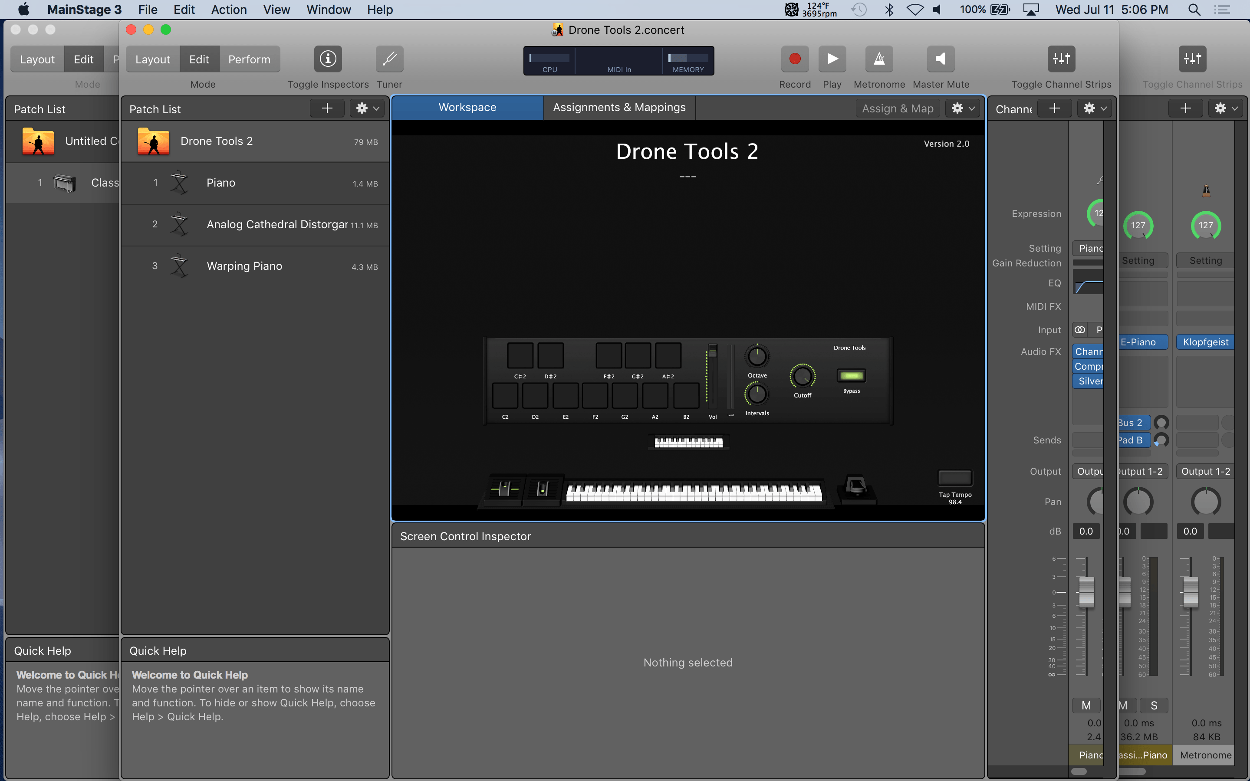
Task: Select Layout mode in background window
Action: pyautogui.click(x=37, y=59)
